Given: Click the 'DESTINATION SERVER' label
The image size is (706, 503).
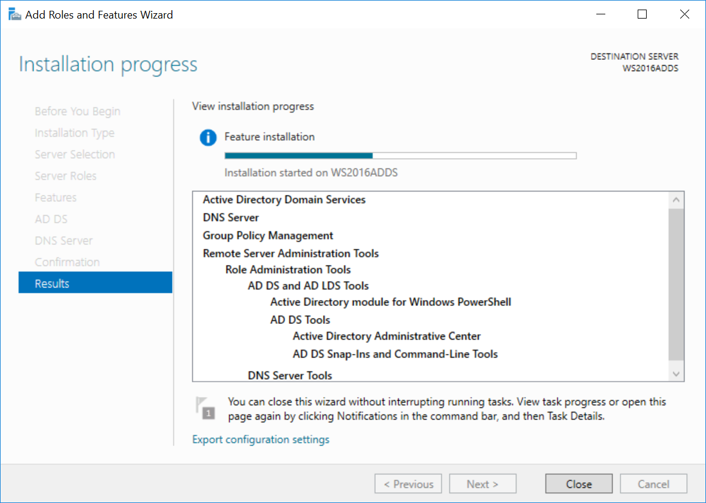Looking at the screenshot, I should (x=635, y=57).
